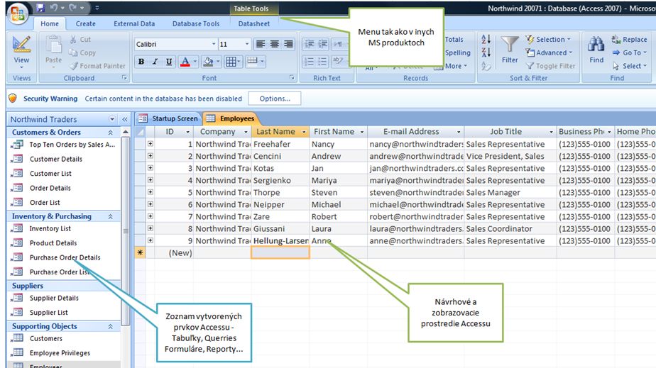The image size is (656, 368).
Task: Click increase indent icon
Action: tap(322, 44)
